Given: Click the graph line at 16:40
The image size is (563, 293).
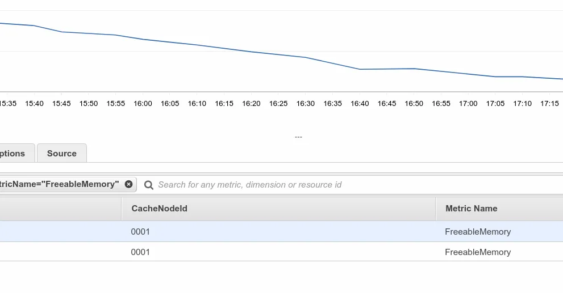Looking at the screenshot, I should (x=360, y=69).
